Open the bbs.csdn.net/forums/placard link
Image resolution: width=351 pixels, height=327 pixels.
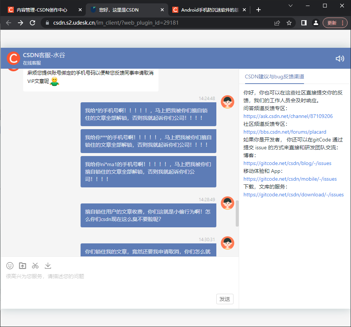(285, 132)
